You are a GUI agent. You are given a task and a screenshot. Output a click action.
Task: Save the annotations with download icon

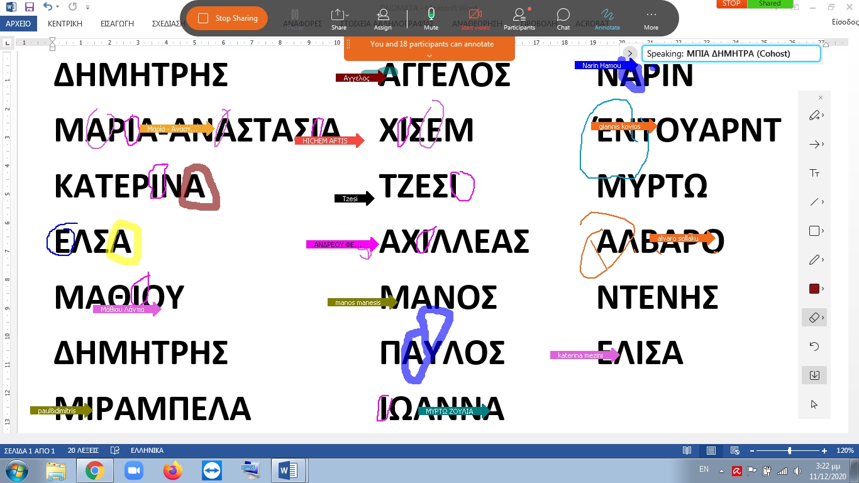coord(814,375)
